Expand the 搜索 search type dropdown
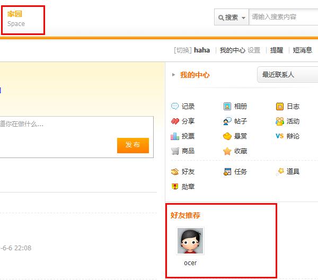Viewport: 318px width, 280px height. click(x=232, y=17)
